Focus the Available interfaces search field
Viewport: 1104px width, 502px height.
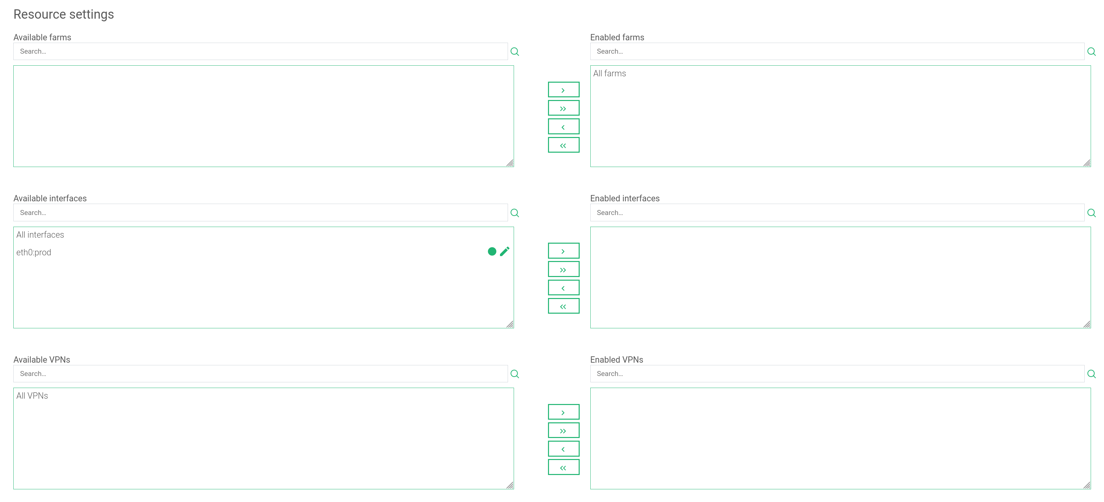coord(261,213)
